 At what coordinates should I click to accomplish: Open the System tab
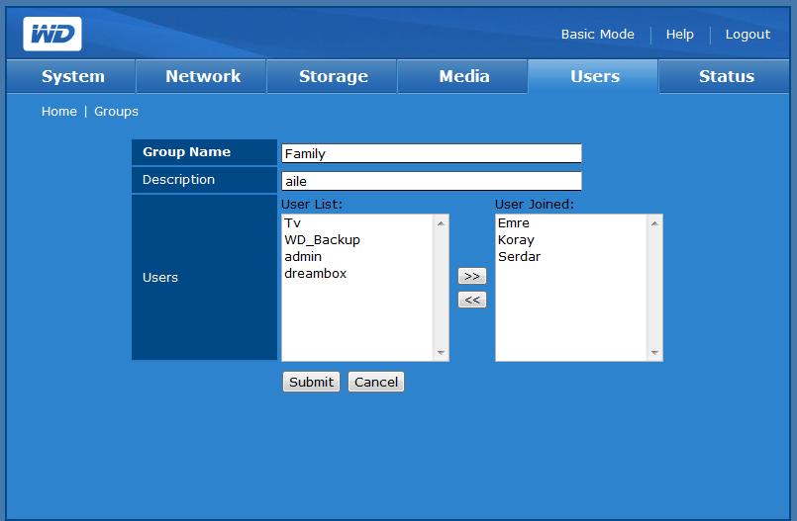(x=71, y=76)
